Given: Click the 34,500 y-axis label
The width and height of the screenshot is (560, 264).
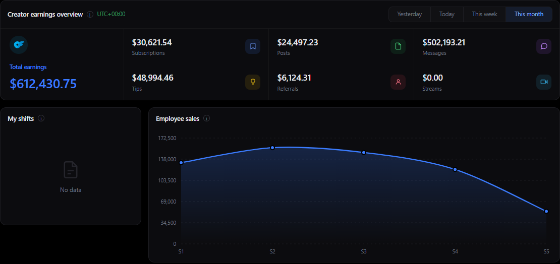Looking at the screenshot, I should click(169, 223).
